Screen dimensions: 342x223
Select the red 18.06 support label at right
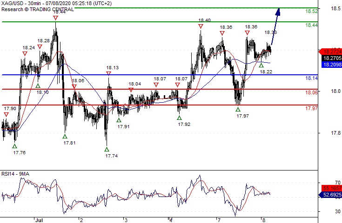311,92
